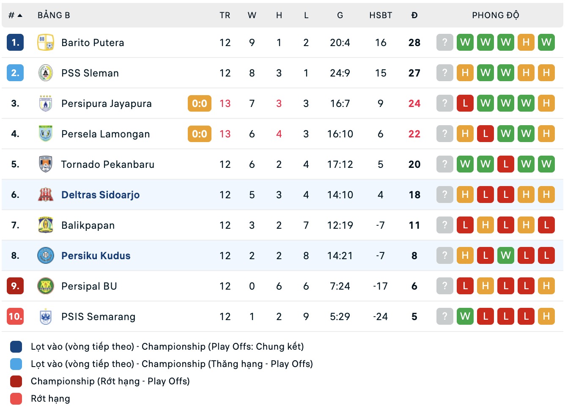Viewport: 565px width, 411px height.
Task: Click the Persipura Jayapura crest icon
Action: point(46,104)
